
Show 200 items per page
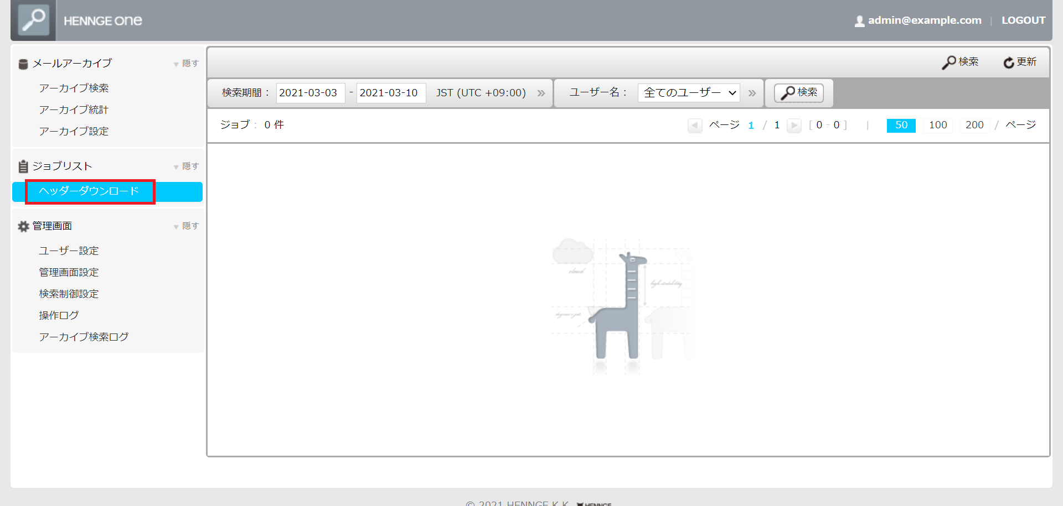pyautogui.click(x=974, y=126)
